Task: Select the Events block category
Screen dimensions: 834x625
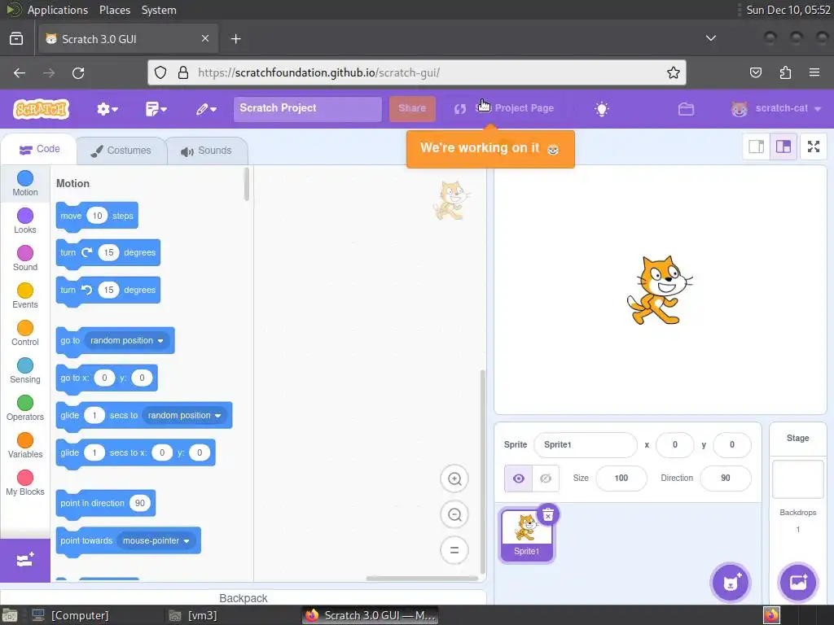Action: 25,296
